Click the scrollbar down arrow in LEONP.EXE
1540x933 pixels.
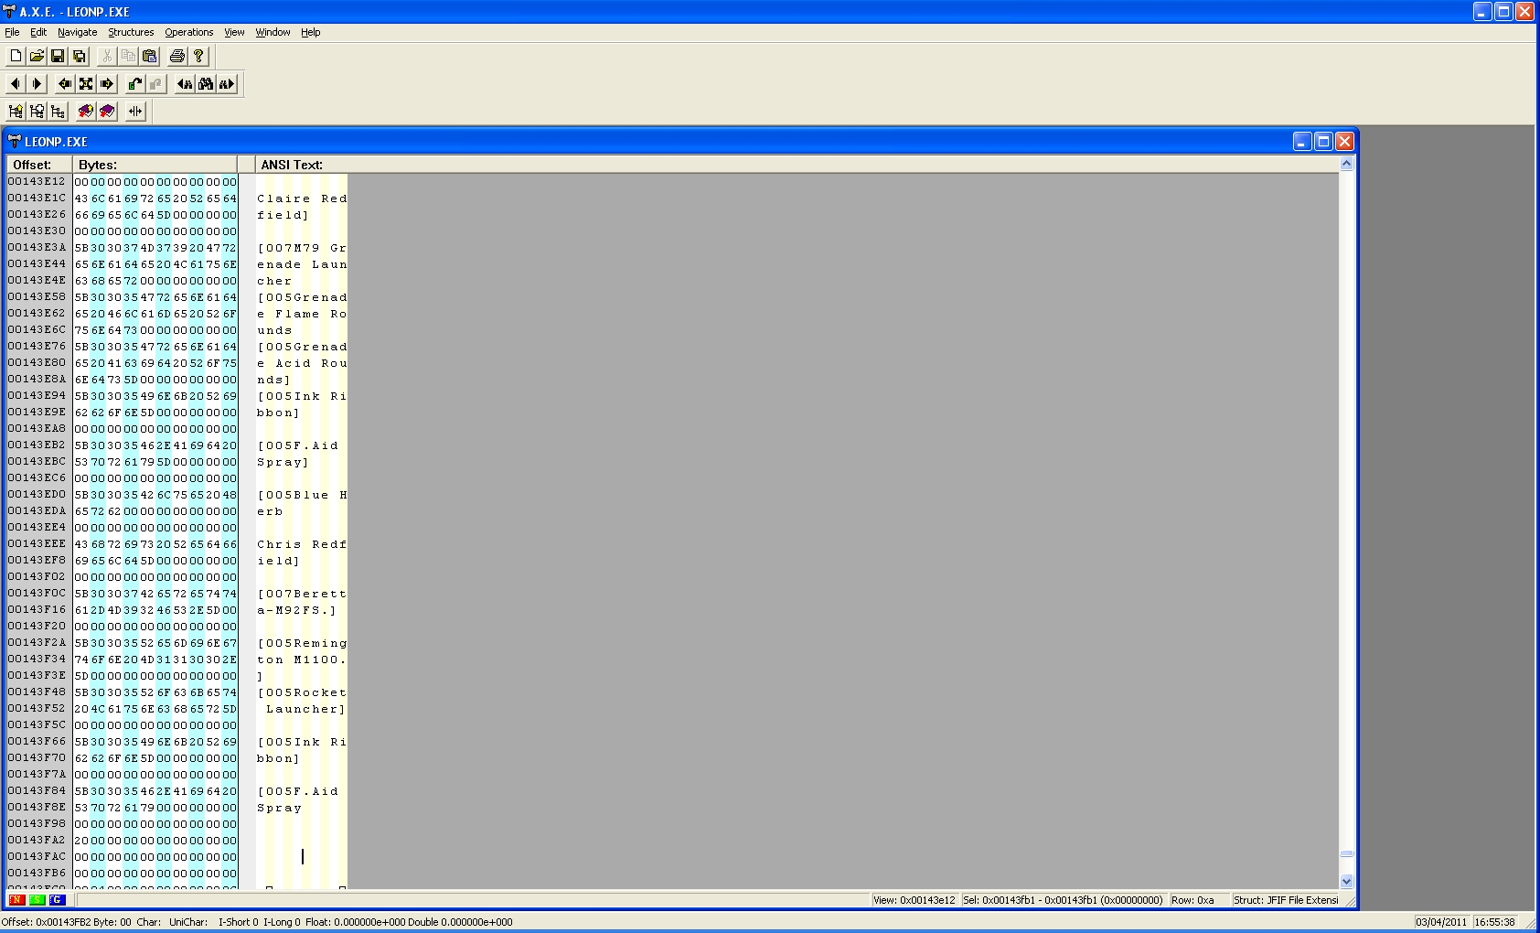pos(1346,881)
